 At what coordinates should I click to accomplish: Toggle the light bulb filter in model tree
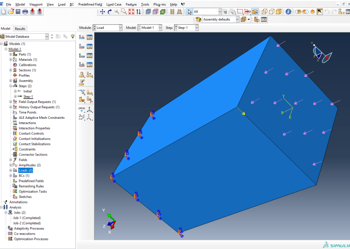click(x=73, y=36)
